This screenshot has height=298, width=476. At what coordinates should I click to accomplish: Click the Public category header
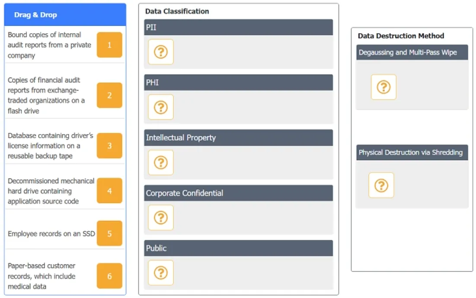click(x=239, y=248)
